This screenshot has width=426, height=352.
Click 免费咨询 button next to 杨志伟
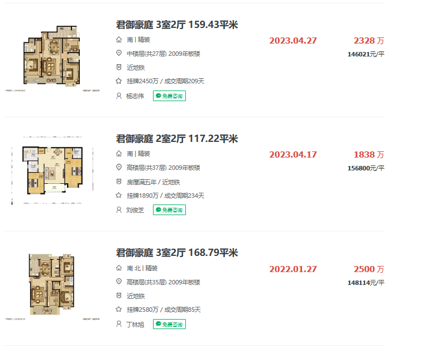tap(169, 96)
